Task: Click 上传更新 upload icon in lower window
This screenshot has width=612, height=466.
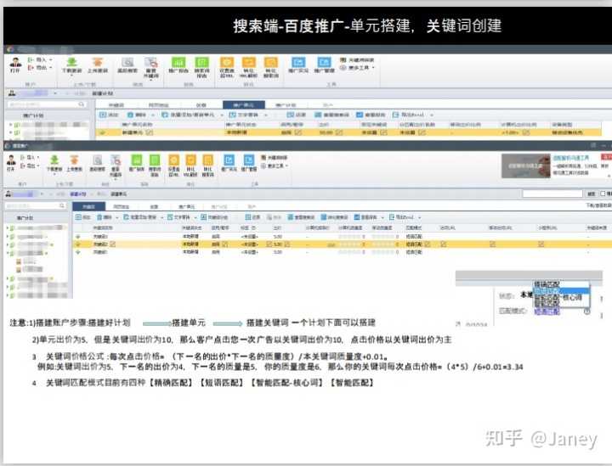Action: click(x=74, y=163)
